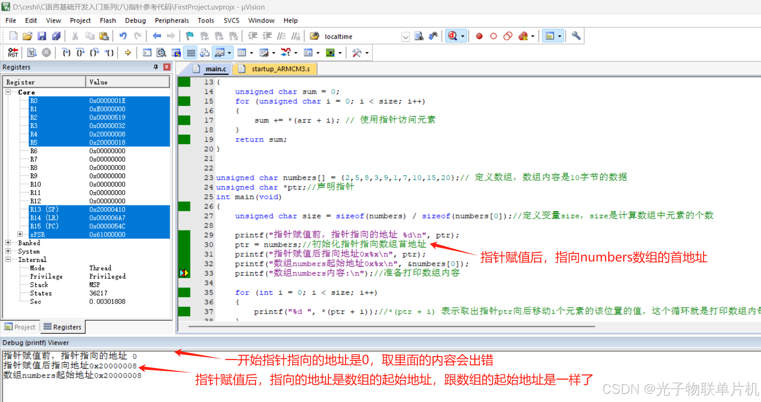Viewport: 761px width, 402px height.
Task: Click the Stop execution icon
Action: click(46, 53)
